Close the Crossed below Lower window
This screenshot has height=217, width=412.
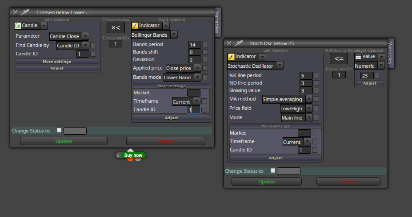(15, 12)
